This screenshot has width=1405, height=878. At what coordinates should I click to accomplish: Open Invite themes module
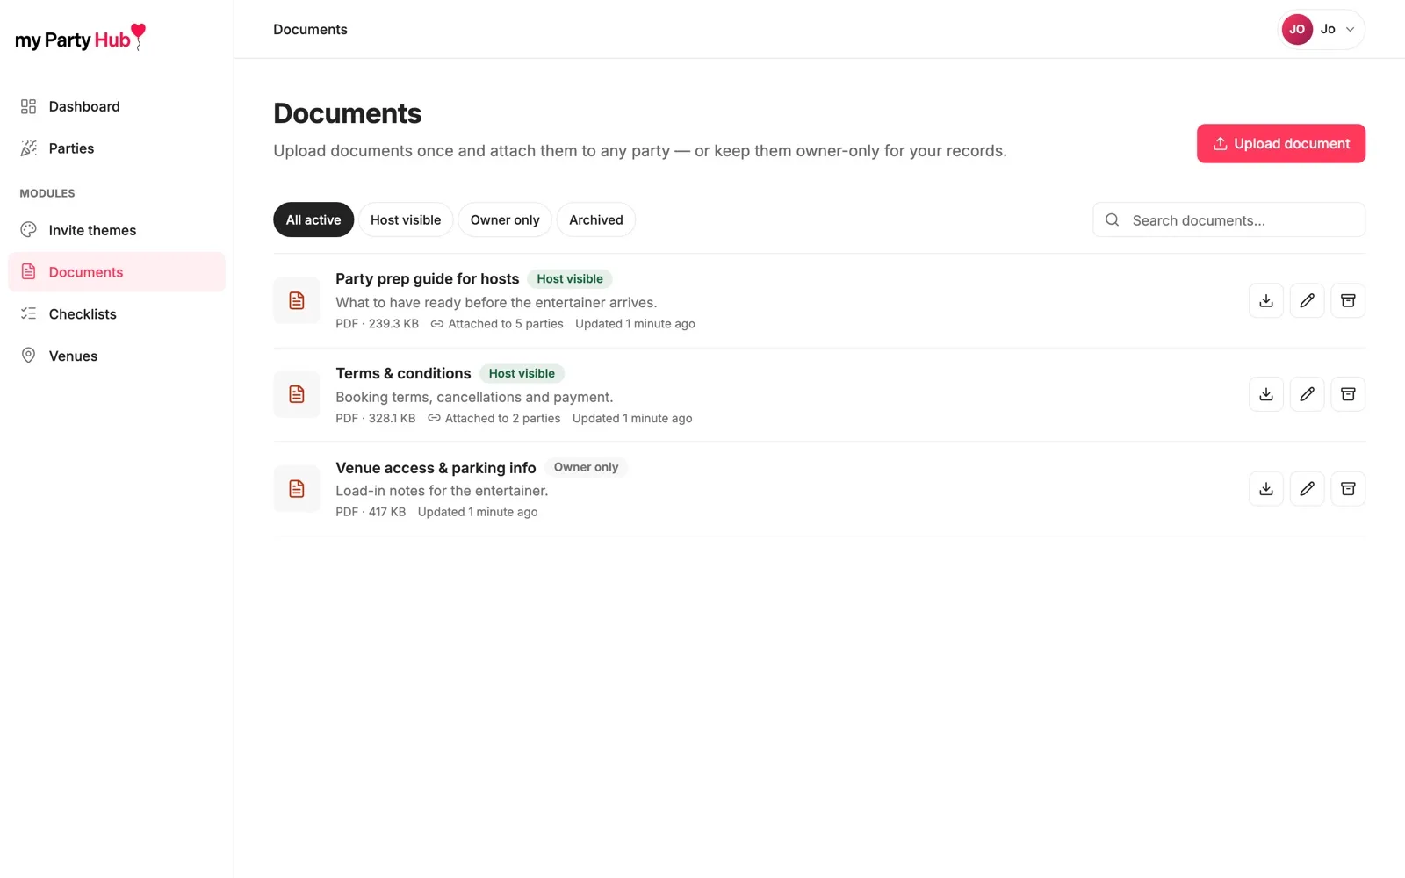click(x=116, y=230)
